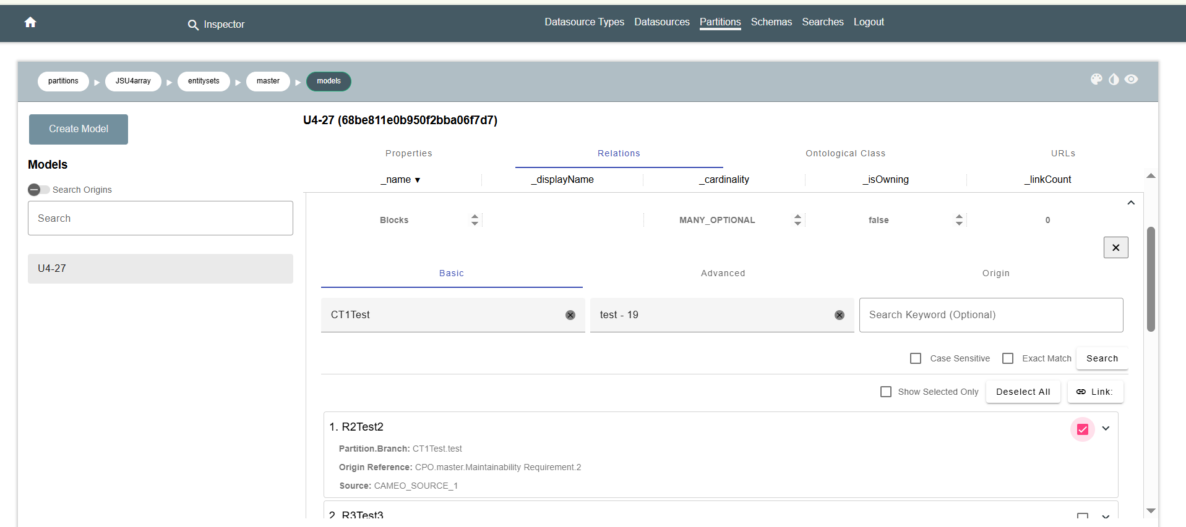The height and width of the screenshot is (527, 1186).
Task: Collapse the Blocks relation row
Action: pos(1130,203)
